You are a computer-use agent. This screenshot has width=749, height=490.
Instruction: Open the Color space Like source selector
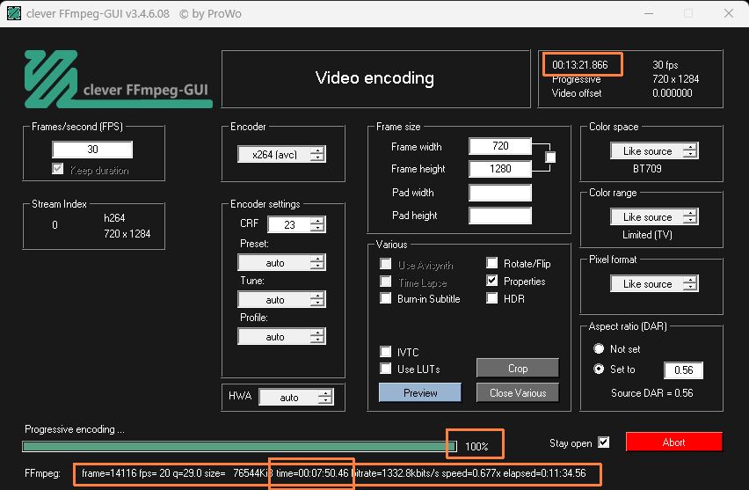654,150
